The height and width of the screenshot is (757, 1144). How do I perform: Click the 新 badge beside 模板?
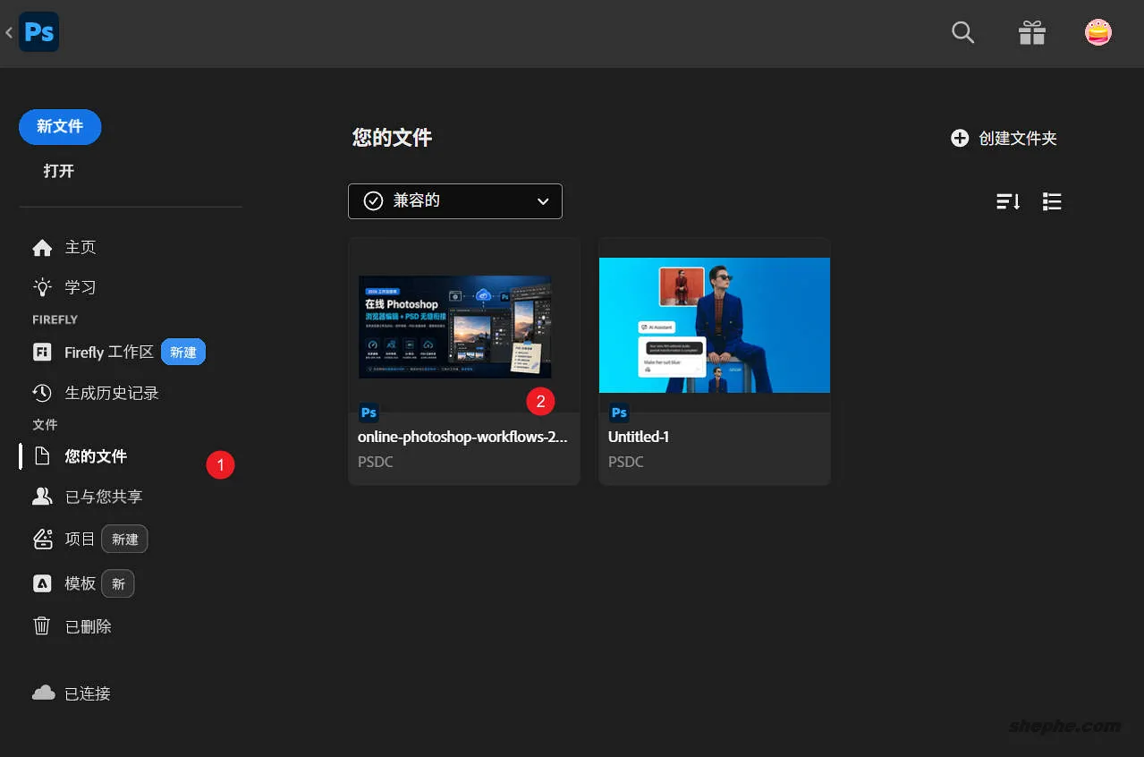[x=118, y=584]
